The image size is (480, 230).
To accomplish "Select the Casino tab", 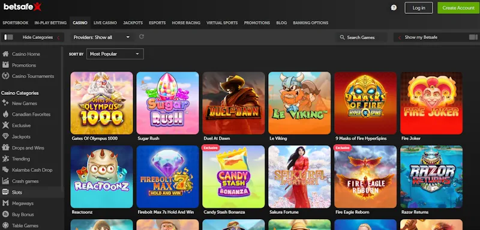I will tap(80, 23).
